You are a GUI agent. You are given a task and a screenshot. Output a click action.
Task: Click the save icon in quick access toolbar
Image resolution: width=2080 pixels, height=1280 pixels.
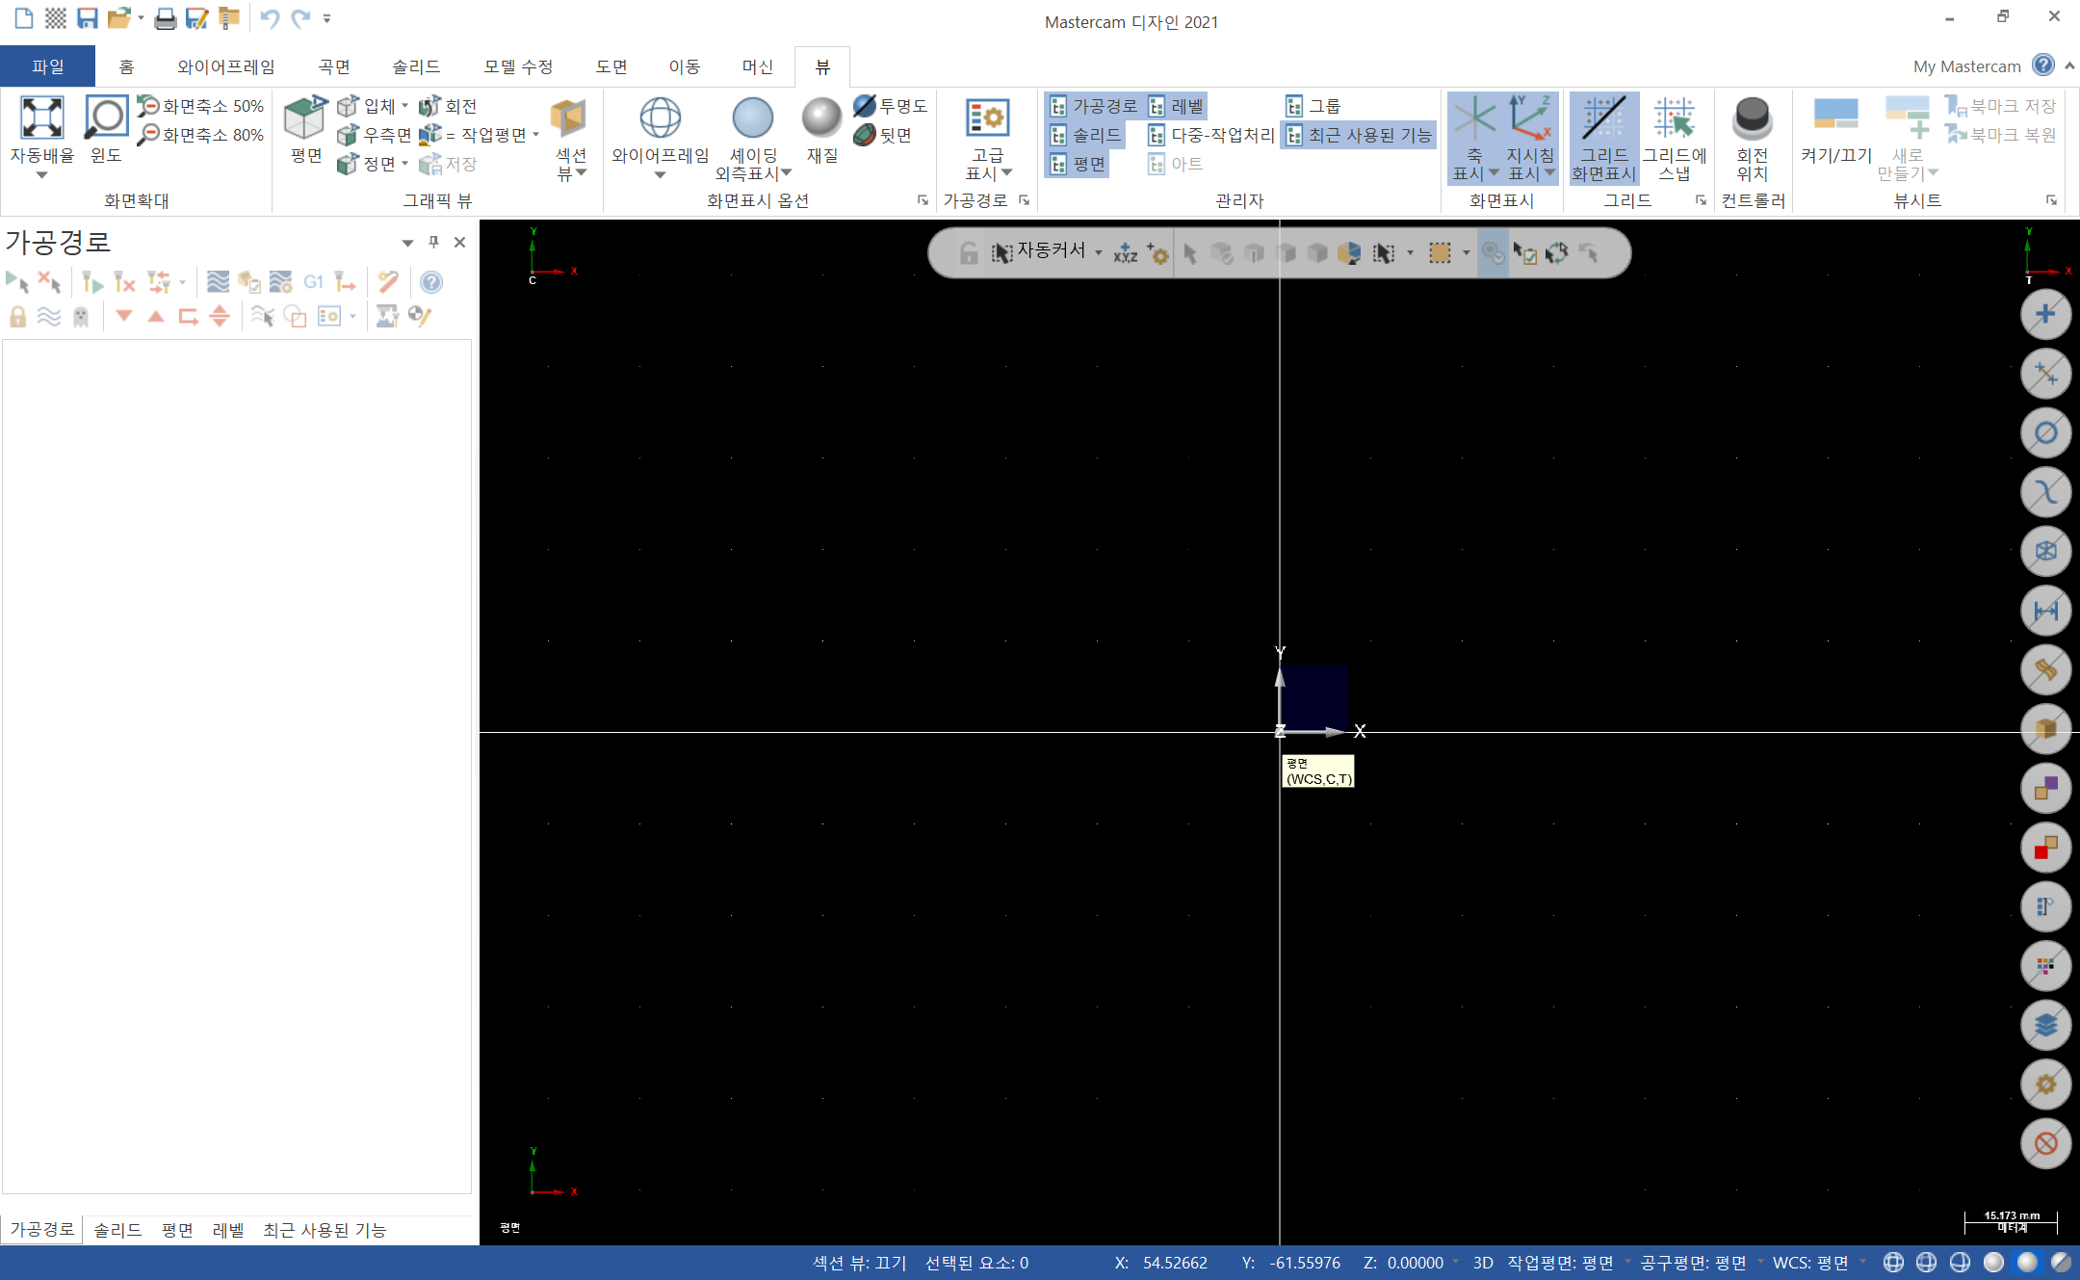click(87, 17)
